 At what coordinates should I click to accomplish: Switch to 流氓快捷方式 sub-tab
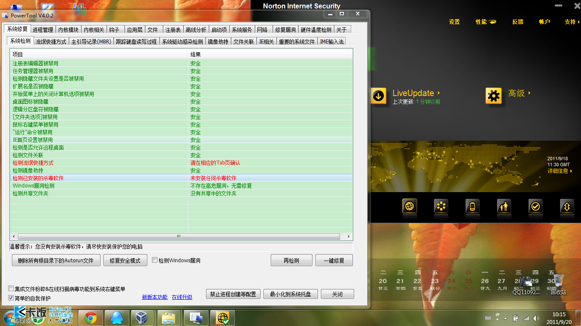click(51, 42)
